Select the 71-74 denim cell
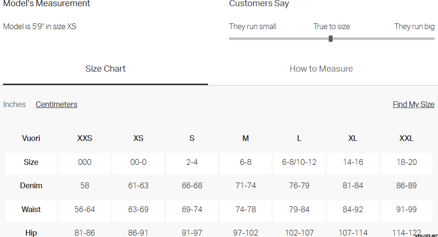The width and height of the screenshot is (438, 237). click(245, 185)
